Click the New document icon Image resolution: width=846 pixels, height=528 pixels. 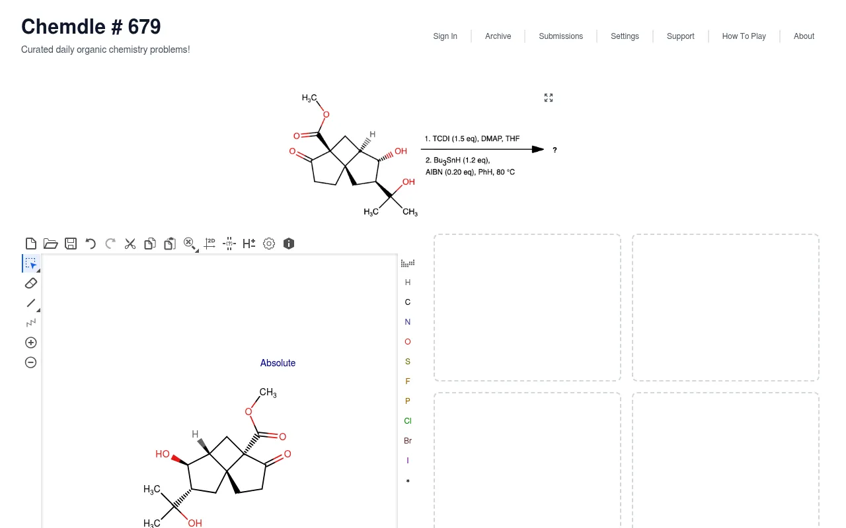pos(31,244)
